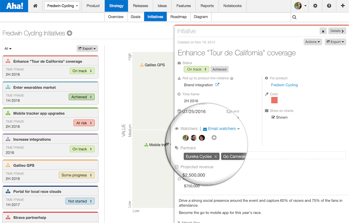Open the settings gear
This screenshot has height=223, width=349.
click(315, 6)
